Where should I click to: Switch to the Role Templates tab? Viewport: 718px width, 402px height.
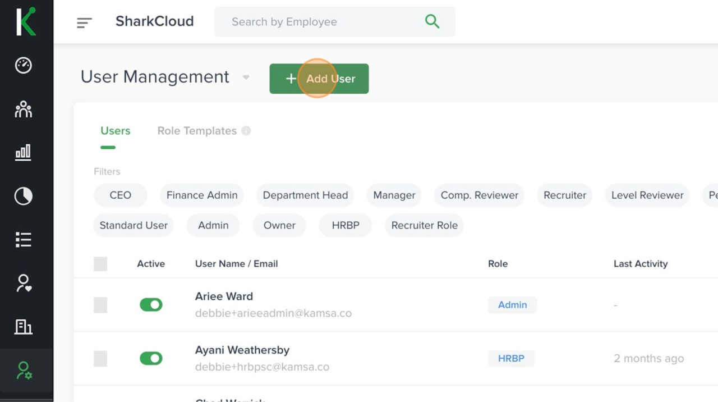(197, 131)
